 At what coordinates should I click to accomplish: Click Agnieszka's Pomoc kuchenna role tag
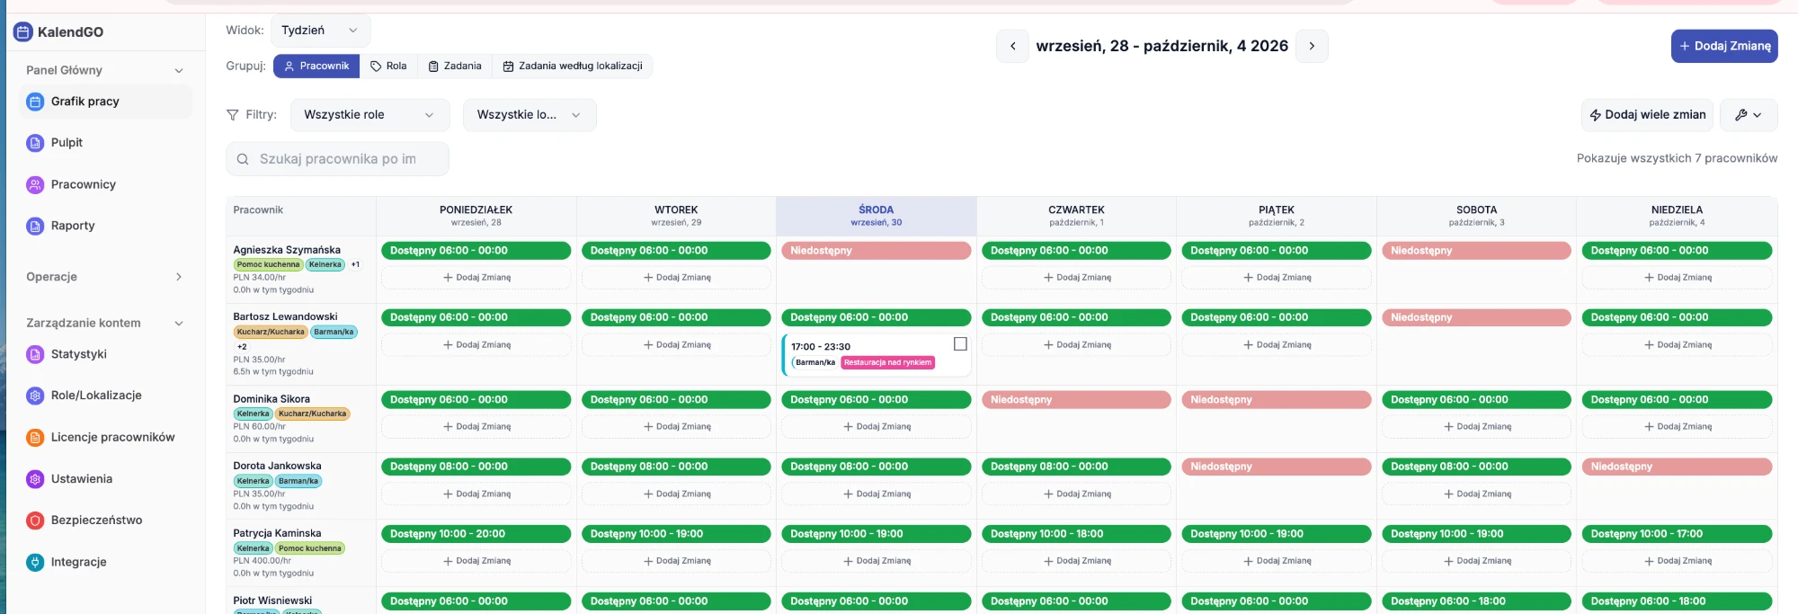point(268,265)
